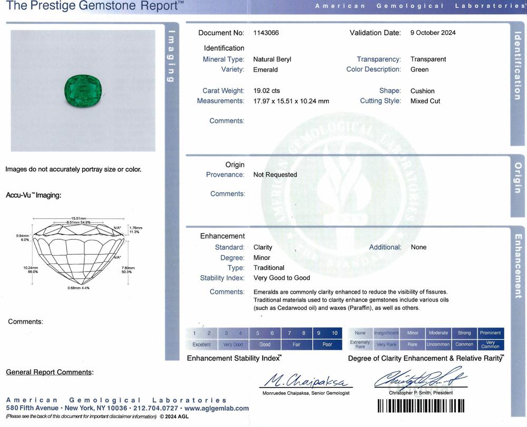
Task: Click the General Report Comments heading
Action: click(x=50, y=372)
